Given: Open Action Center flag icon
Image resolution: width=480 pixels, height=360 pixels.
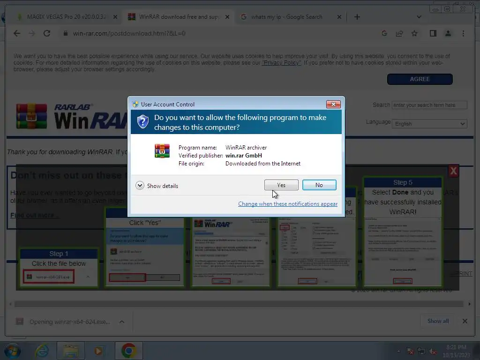Looking at the screenshot, I should 410,352.
